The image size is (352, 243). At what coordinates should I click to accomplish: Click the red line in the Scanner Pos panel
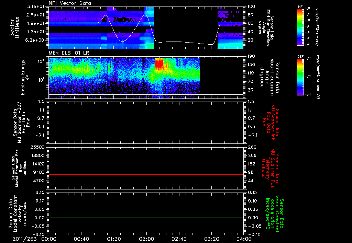coord(146,174)
